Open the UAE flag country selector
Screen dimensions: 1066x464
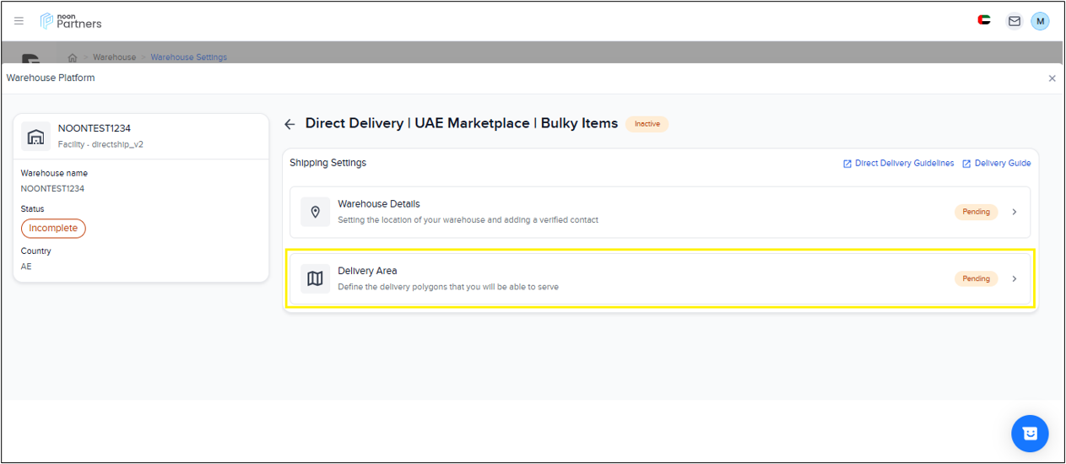pyautogui.click(x=984, y=20)
